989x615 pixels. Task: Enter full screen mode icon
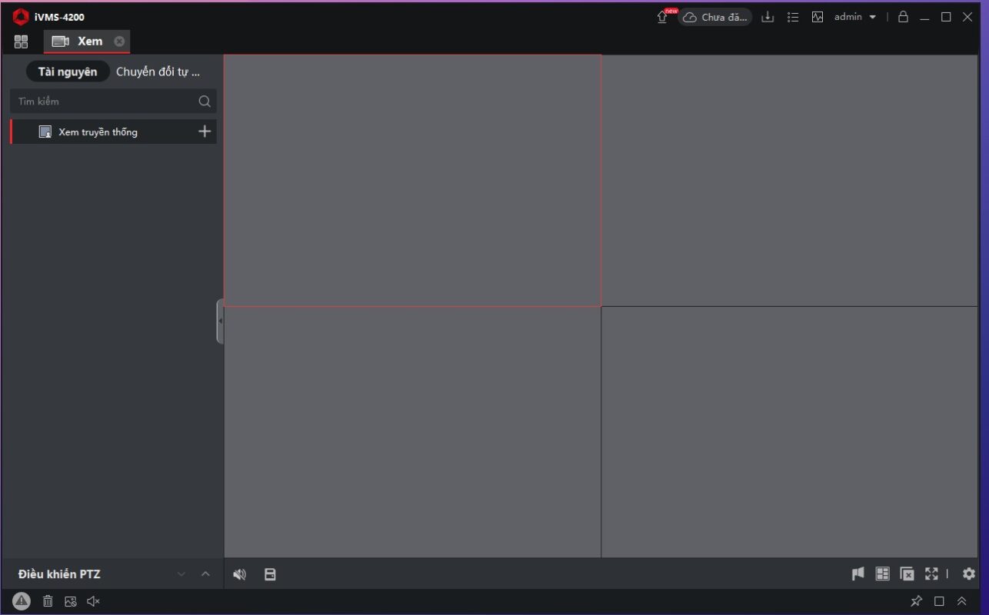tap(931, 573)
